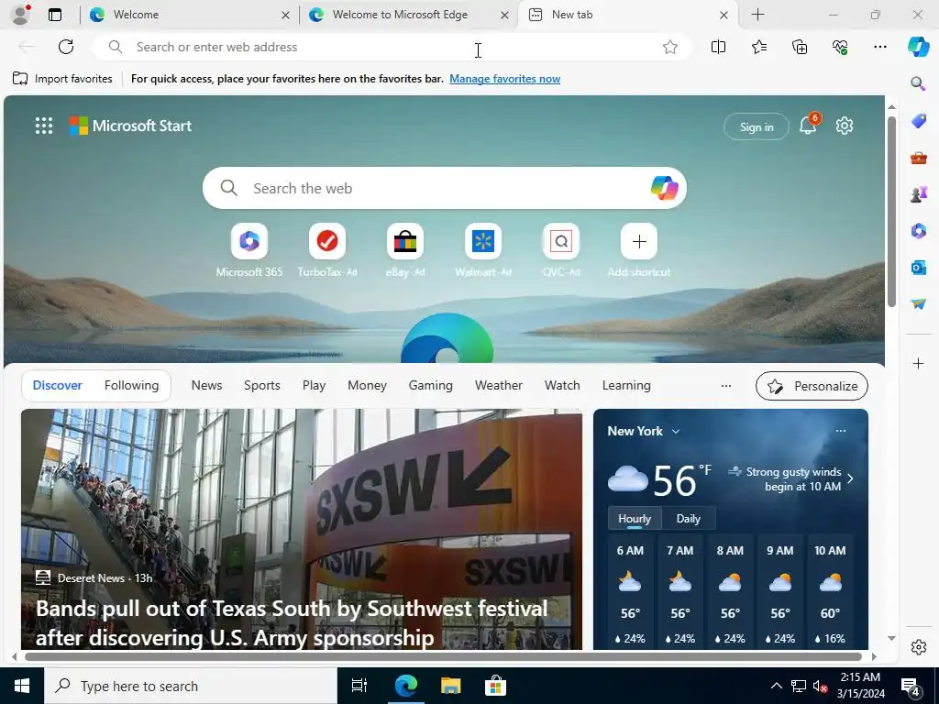
Task: Open sidebar Drop paper plane icon
Action: point(918,303)
